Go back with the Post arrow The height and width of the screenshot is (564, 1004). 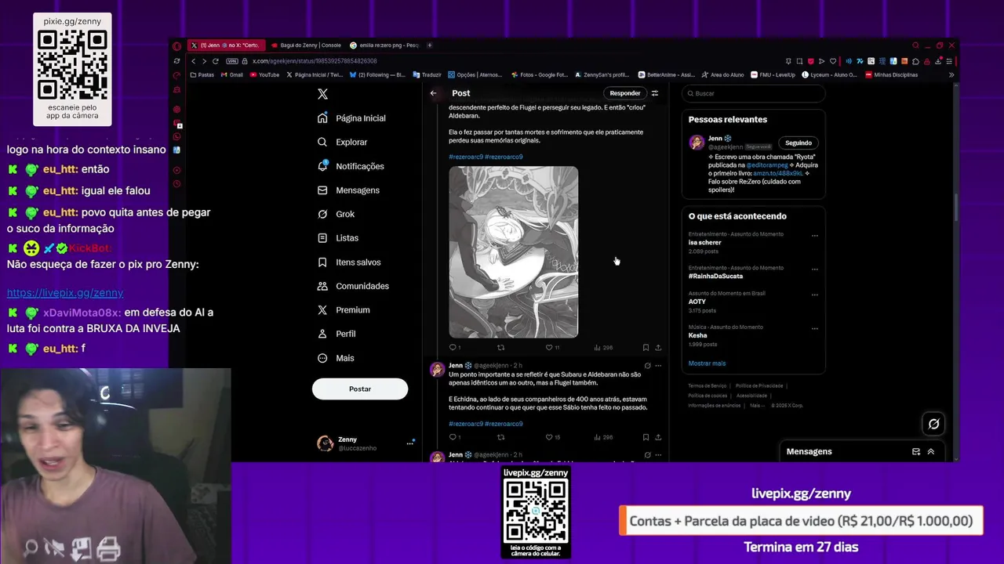(433, 93)
